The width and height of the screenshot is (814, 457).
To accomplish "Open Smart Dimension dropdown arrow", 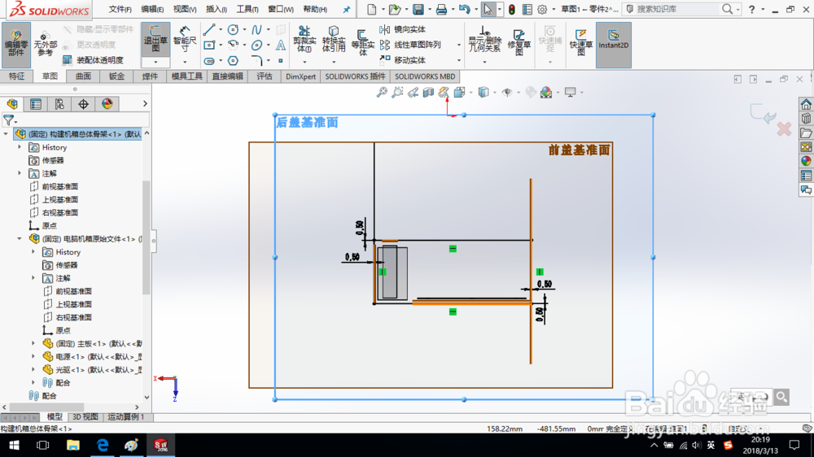I will [x=185, y=63].
